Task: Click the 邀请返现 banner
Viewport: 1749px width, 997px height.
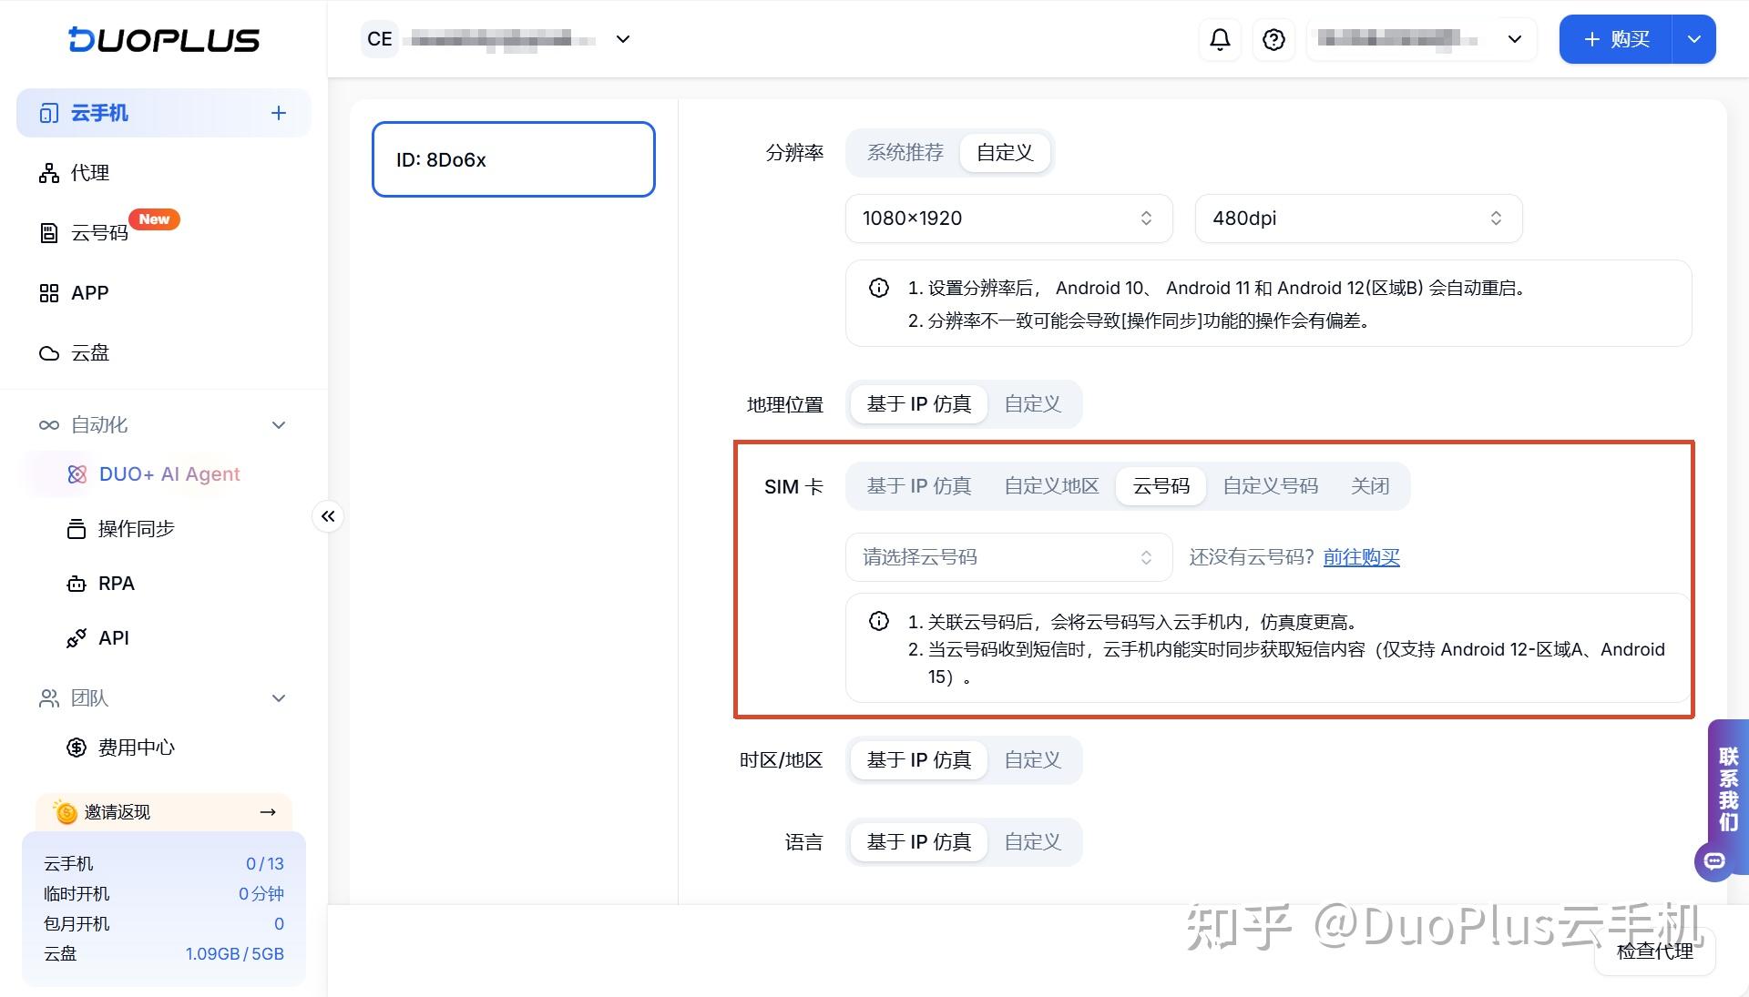Action: coord(164,812)
